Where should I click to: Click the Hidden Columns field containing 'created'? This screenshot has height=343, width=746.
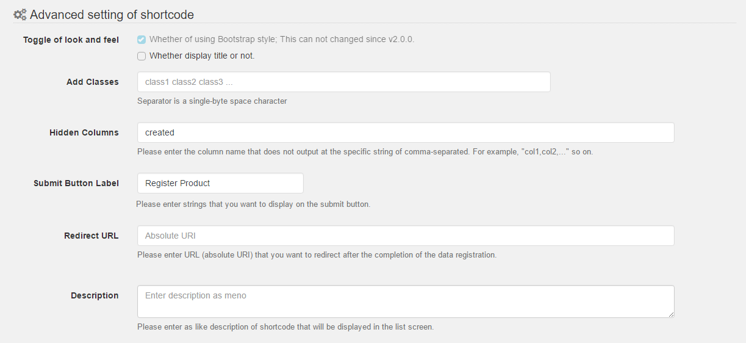(406, 132)
